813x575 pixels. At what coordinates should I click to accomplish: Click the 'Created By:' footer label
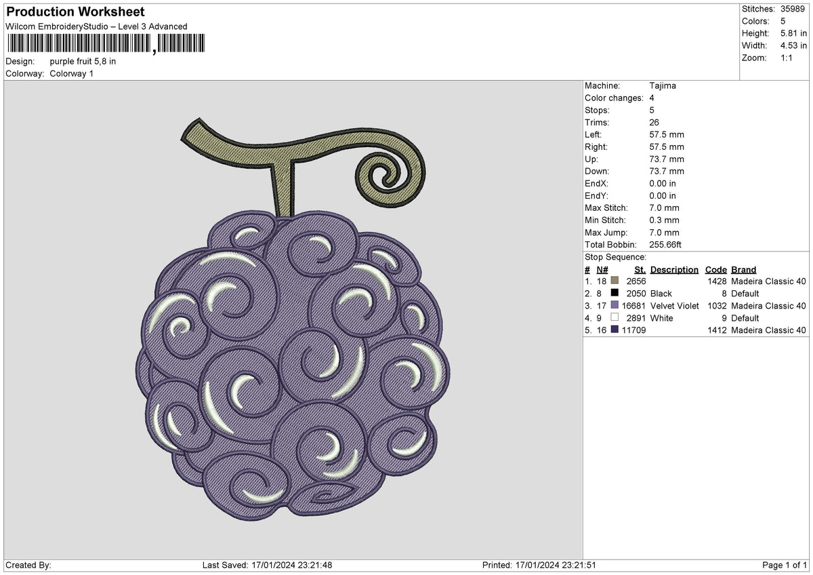click(x=28, y=566)
